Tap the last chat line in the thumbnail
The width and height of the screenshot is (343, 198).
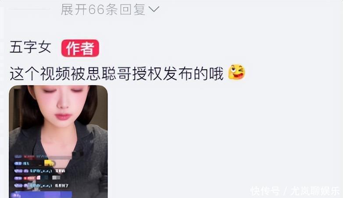pos(41,186)
